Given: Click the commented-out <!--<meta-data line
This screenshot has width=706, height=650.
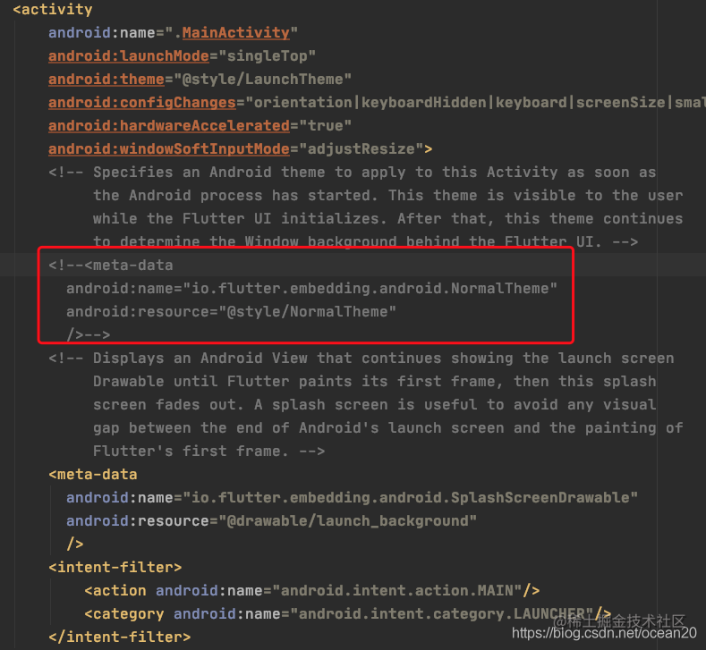Looking at the screenshot, I should click(x=111, y=265).
